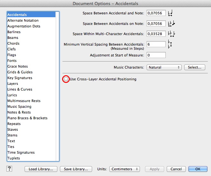Click OK to confirm document options
This screenshot has height=176, width=211.
click(x=198, y=169)
